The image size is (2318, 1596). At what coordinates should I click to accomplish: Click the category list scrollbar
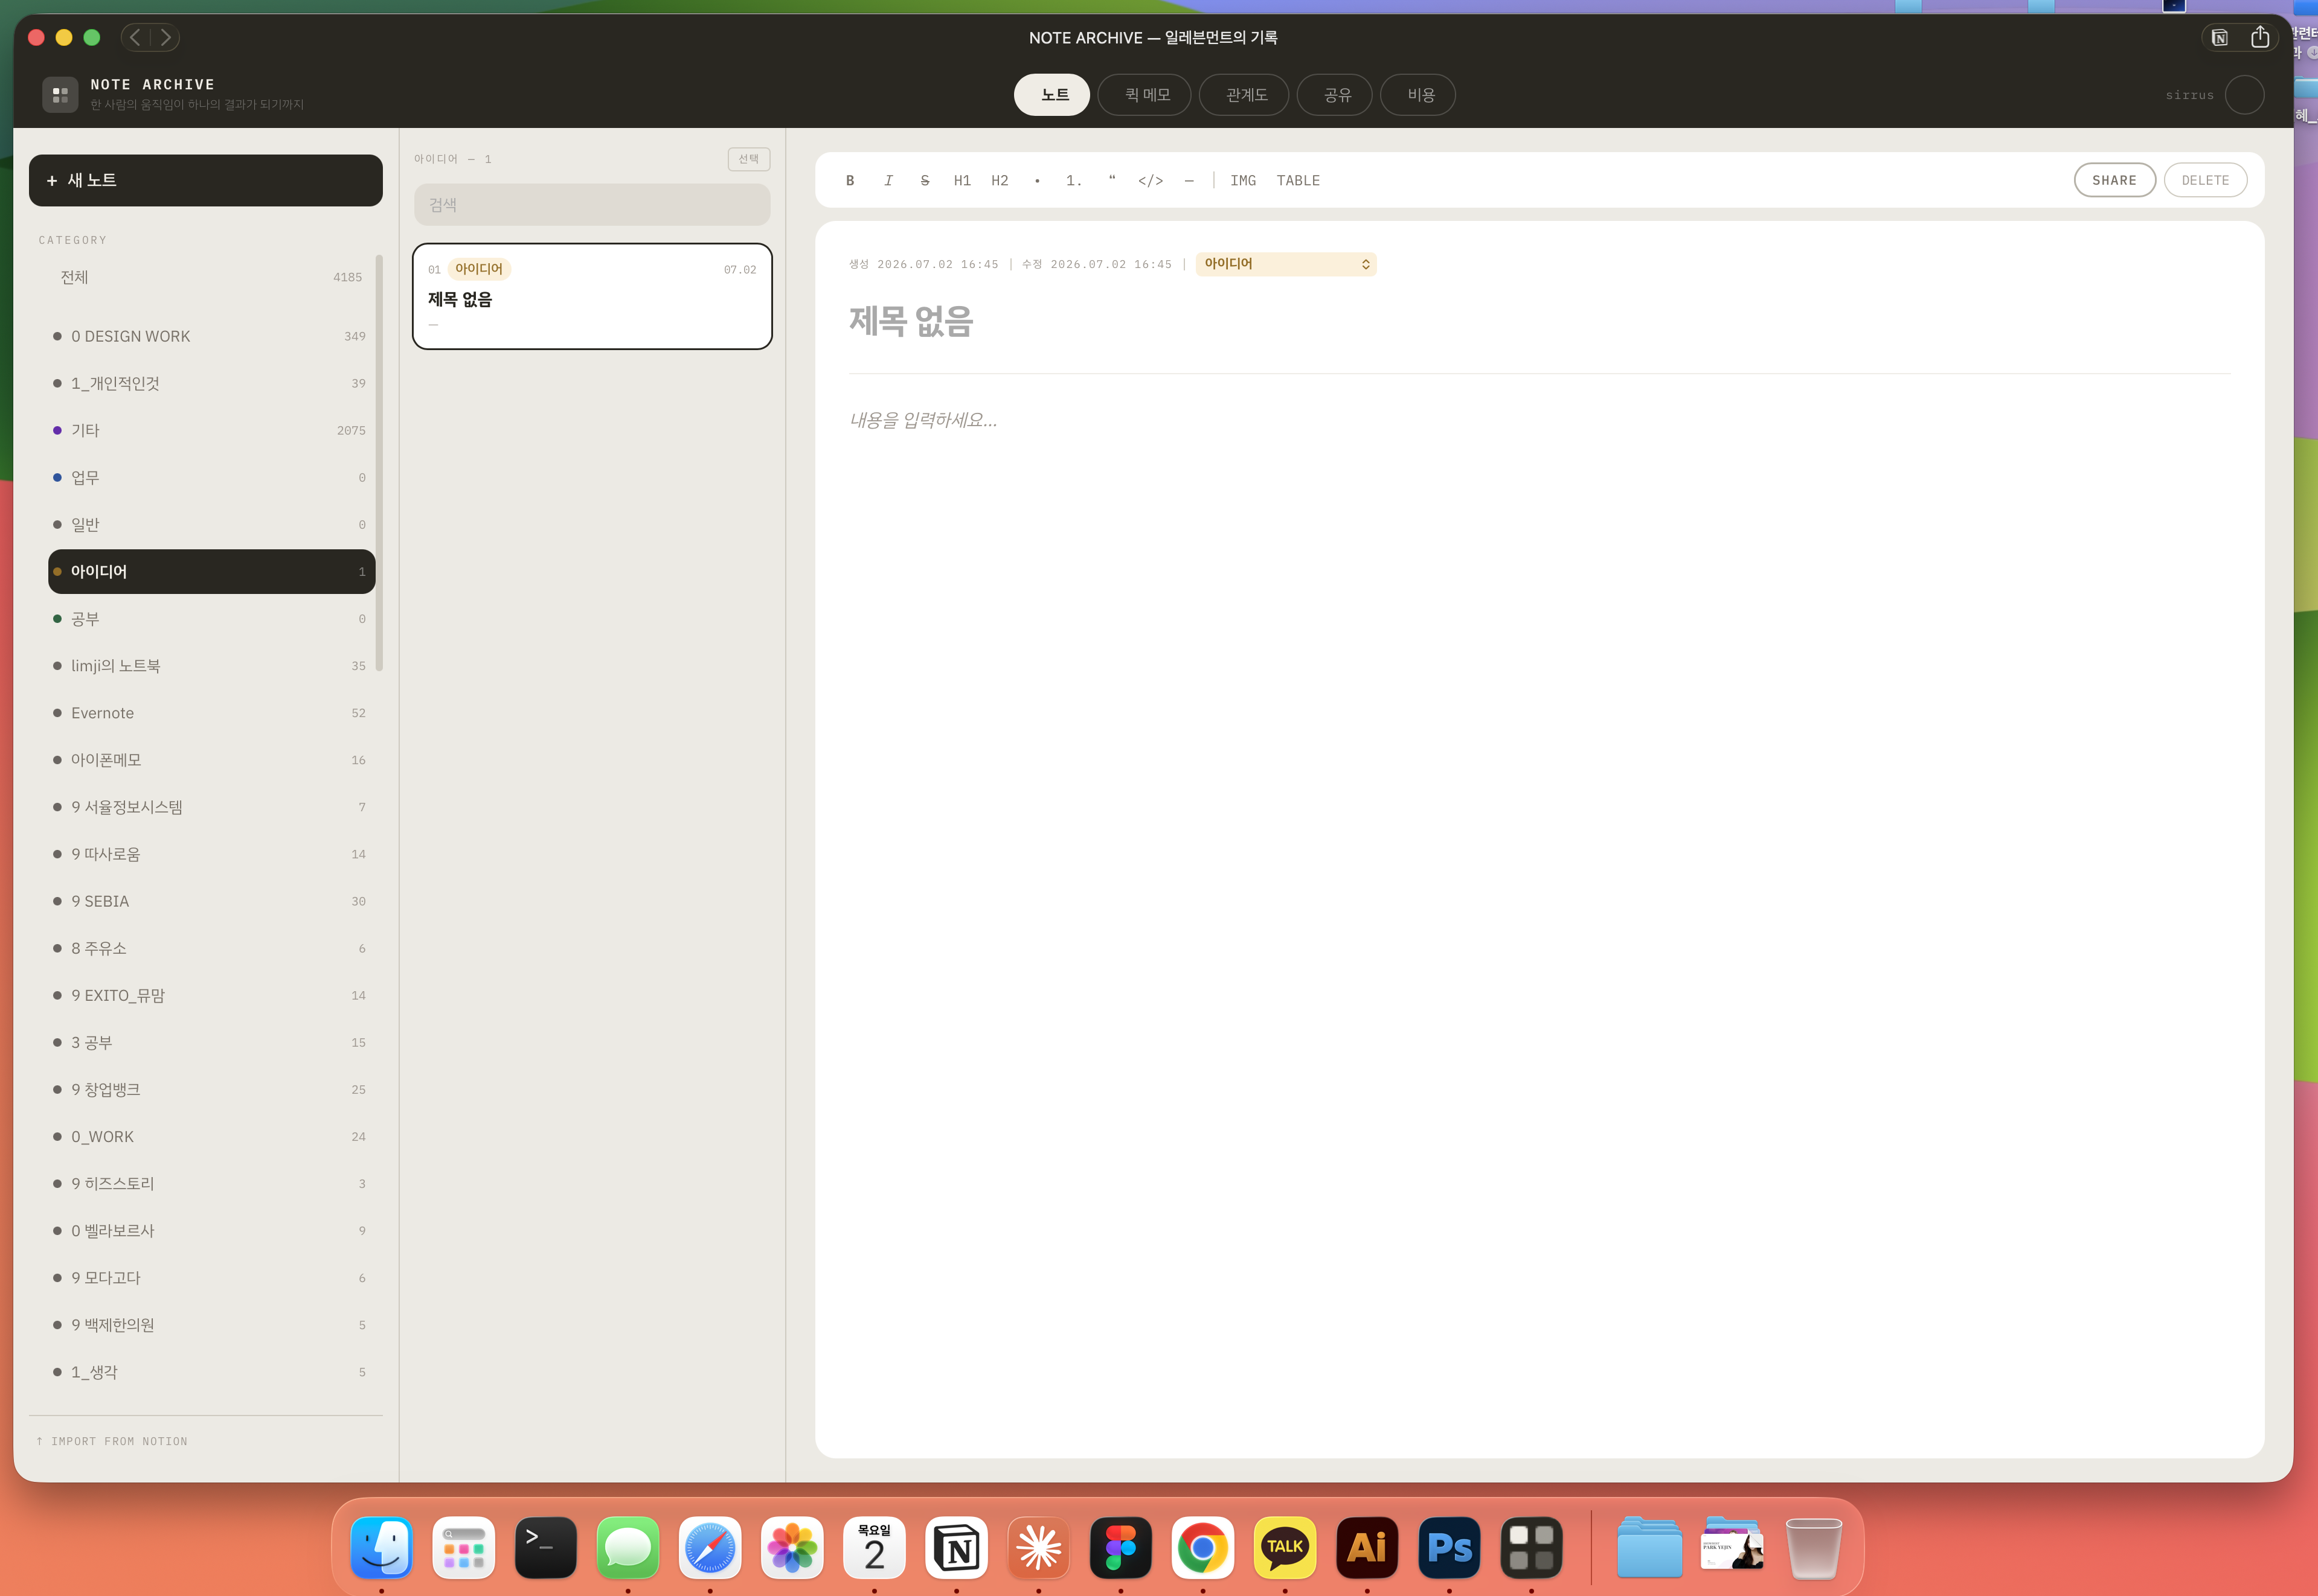tap(379, 462)
